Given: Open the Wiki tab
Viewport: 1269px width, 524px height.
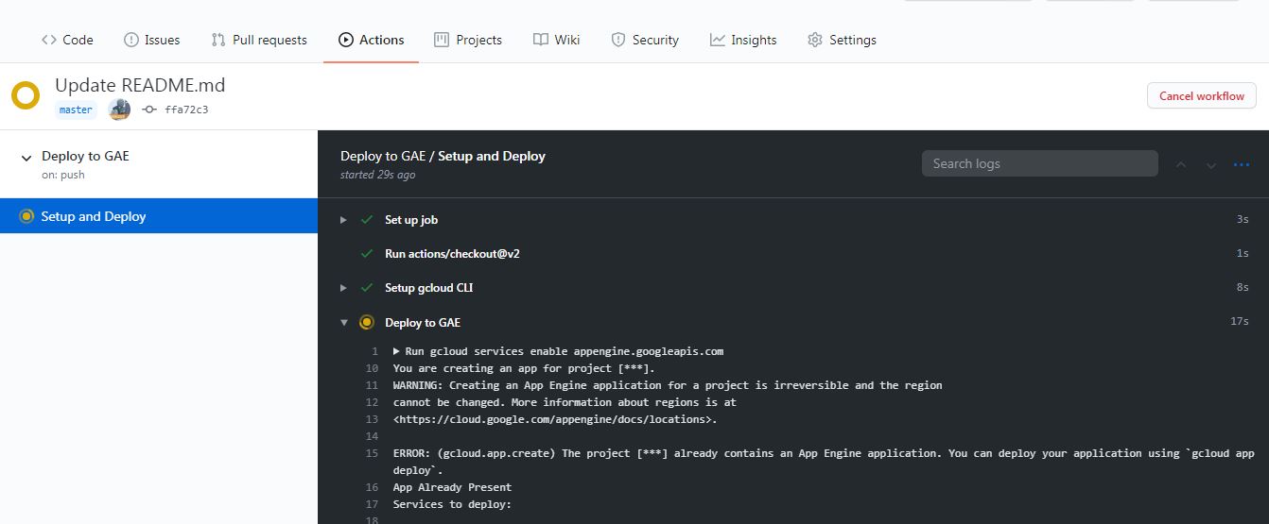Looking at the screenshot, I should (556, 40).
